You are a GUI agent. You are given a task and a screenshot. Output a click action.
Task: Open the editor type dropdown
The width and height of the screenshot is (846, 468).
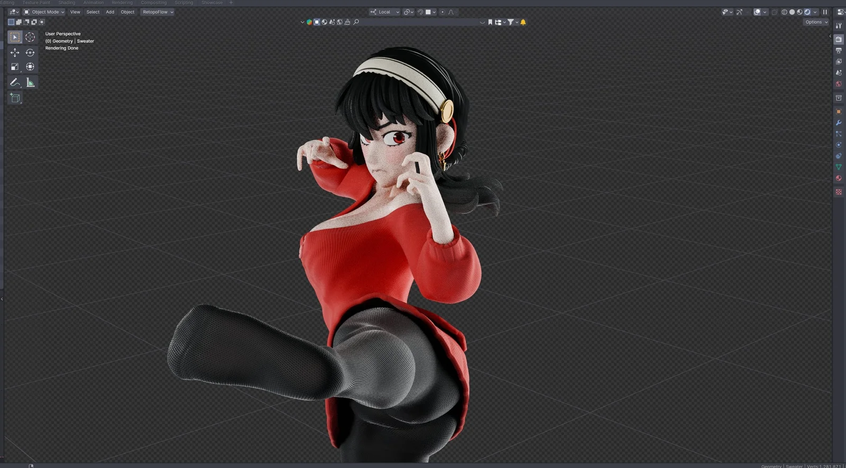[x=14, y=12]
